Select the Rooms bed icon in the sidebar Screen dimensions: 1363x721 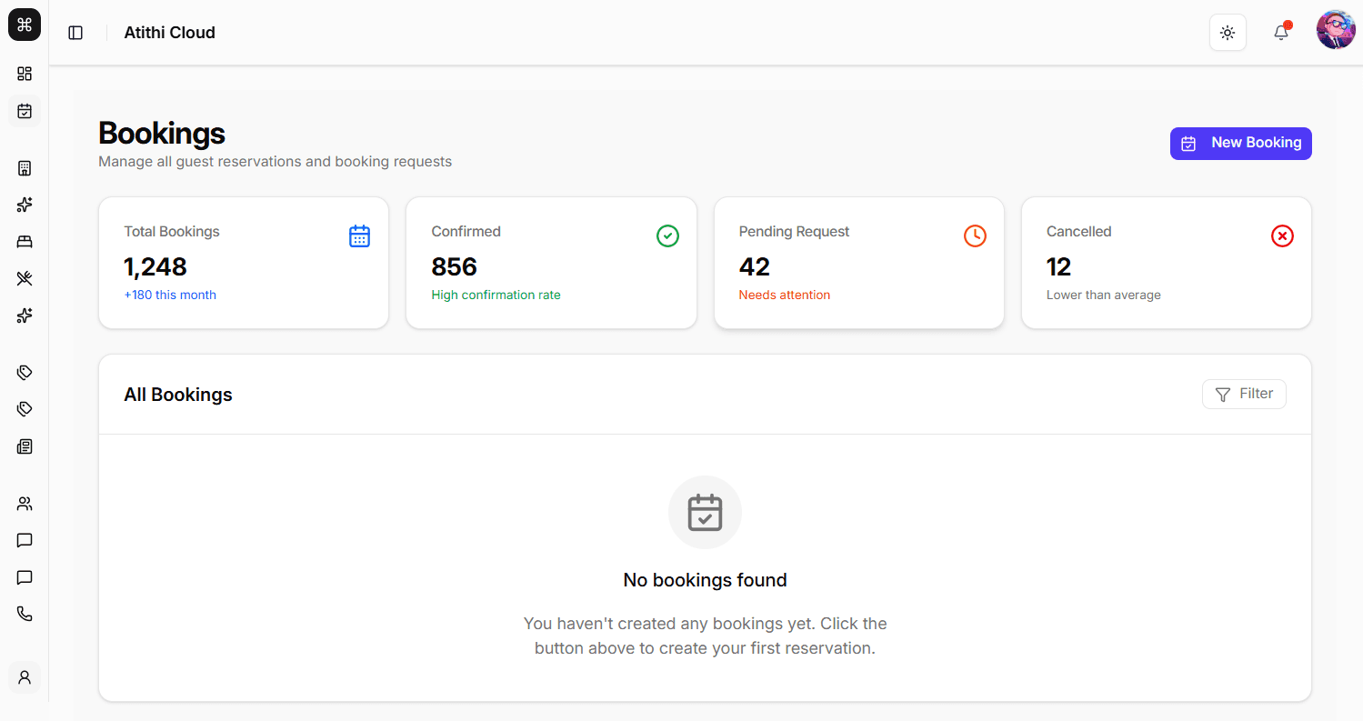coord(25,241)
